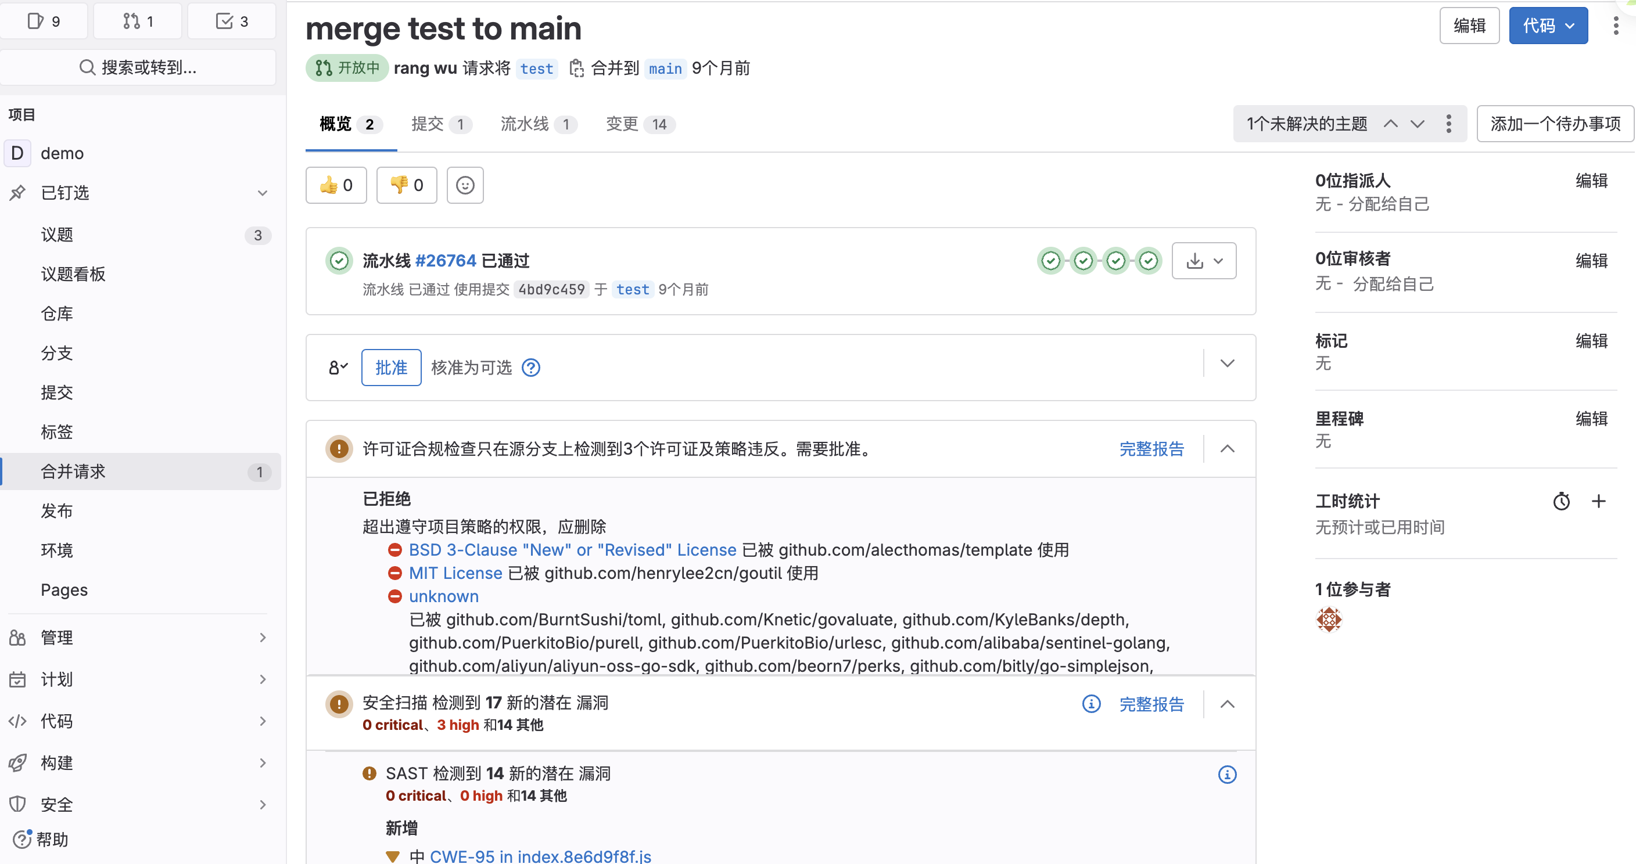Screen dimensions: 1636x864
Task: Click the plus icon to add time estimate
Action: 1599,501
